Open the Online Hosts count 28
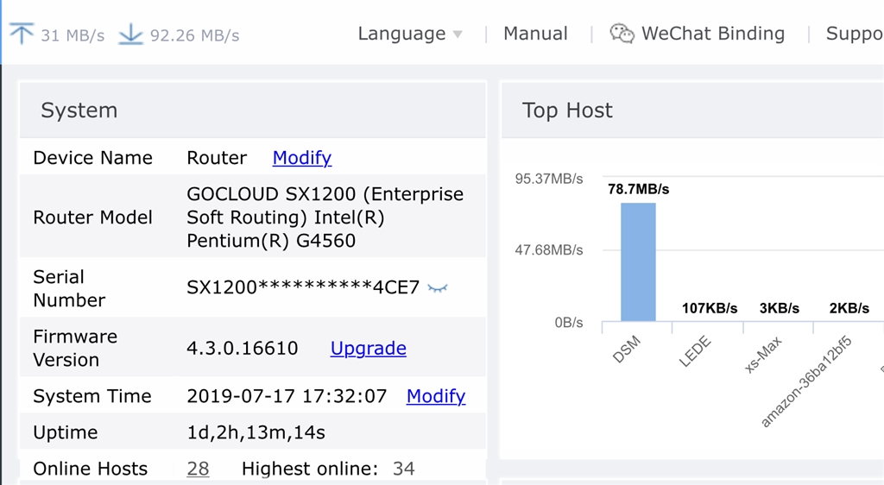 198,469
